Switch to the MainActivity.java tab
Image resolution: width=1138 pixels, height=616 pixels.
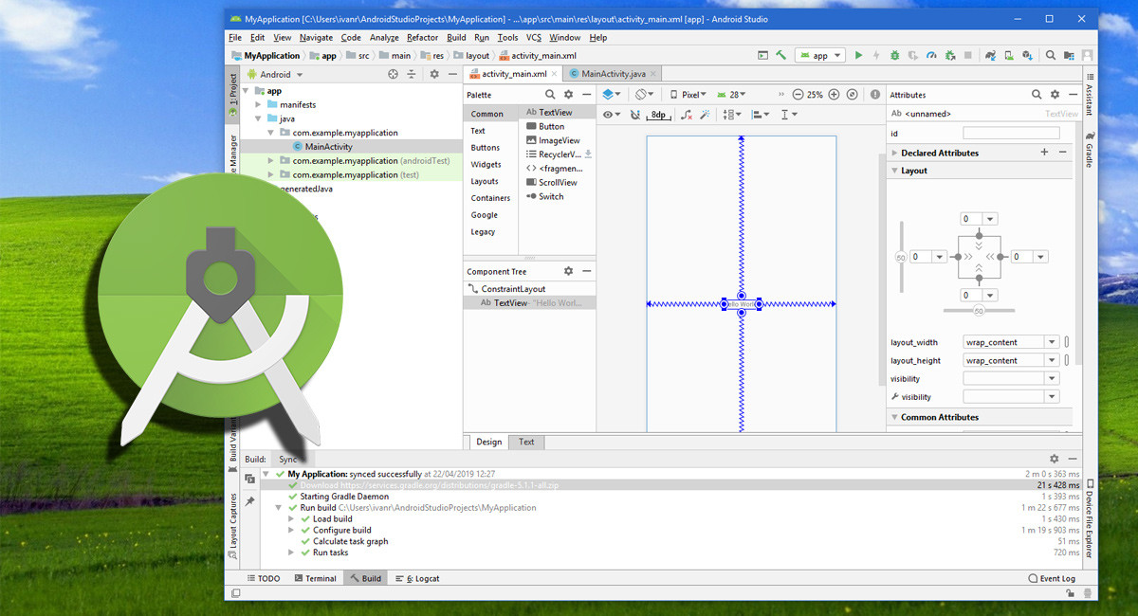tap(615, 73)
